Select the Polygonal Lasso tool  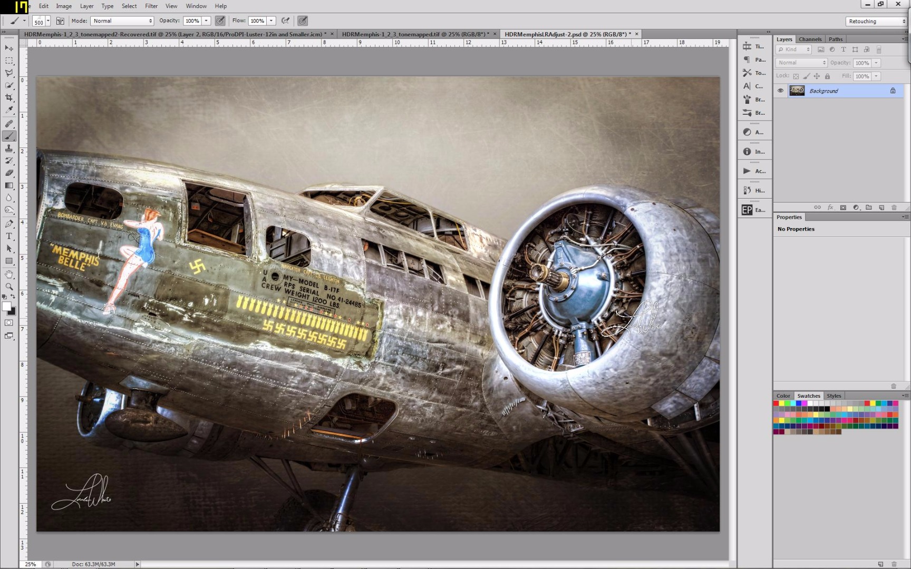coord(9,73)
